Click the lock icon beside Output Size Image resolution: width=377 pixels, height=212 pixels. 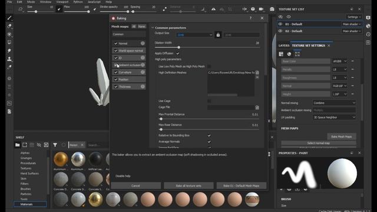pos(218,35)
